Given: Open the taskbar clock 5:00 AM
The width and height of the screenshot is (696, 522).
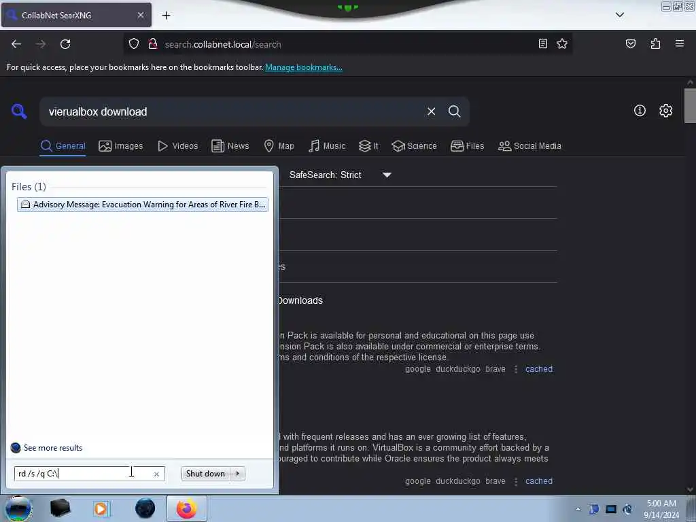Looking at the screenshot, I should point(661,509).
